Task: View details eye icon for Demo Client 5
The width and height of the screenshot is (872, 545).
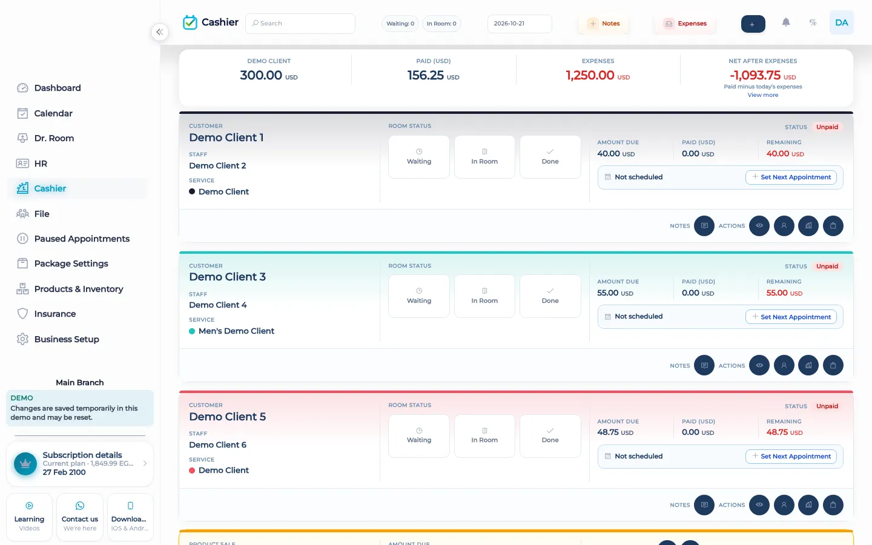Action: [x=759, y=505]
